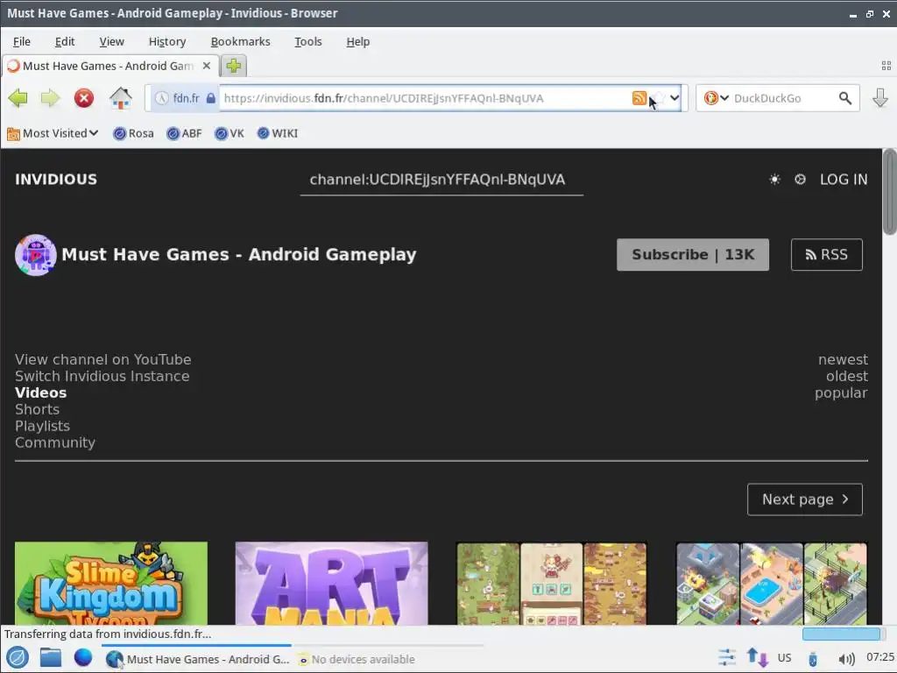Open the Slime Kingdom Tycoon video thumbnail
Image resolution: width=897 pixels, height=673 pixels.
point(111,583)
